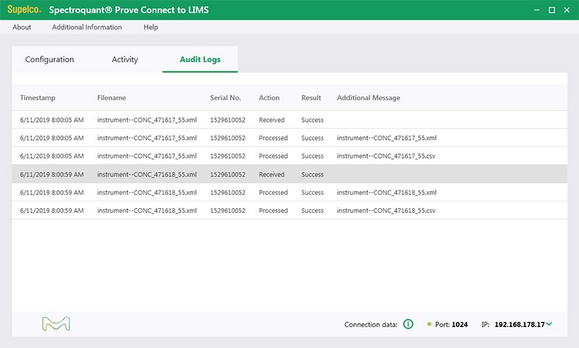
Task: Click the Supelco logo in title bar
Action: coord(24,10)
